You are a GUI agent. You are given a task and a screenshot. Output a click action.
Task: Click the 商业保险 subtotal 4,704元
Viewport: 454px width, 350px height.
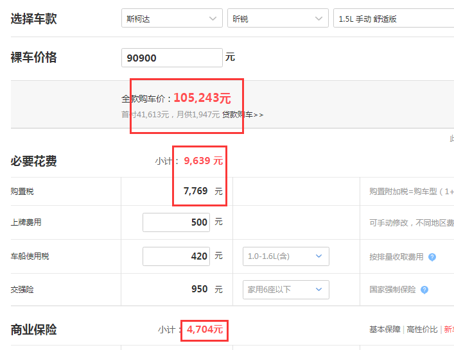(x=205, y=329)
